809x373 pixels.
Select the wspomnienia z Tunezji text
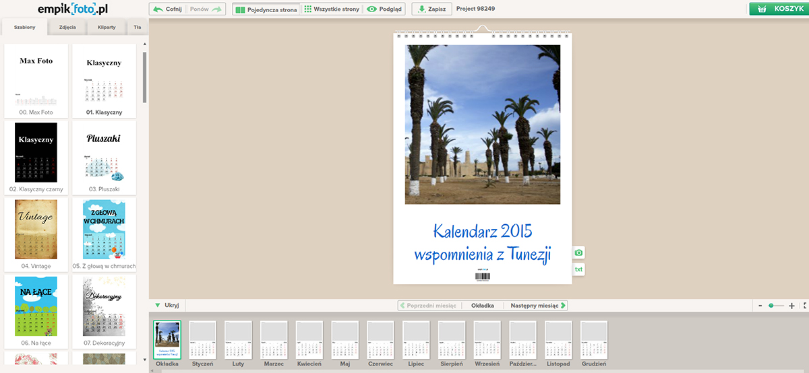483,255
